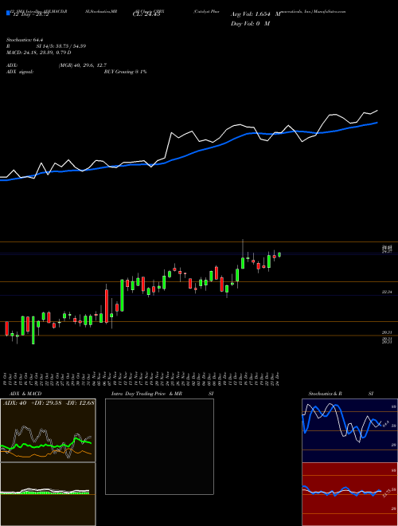Viewport: 398px width, 526px height.
Task: Click the 'BUY Growing @ 1%' ADX signal
Action: coord(125,72)
